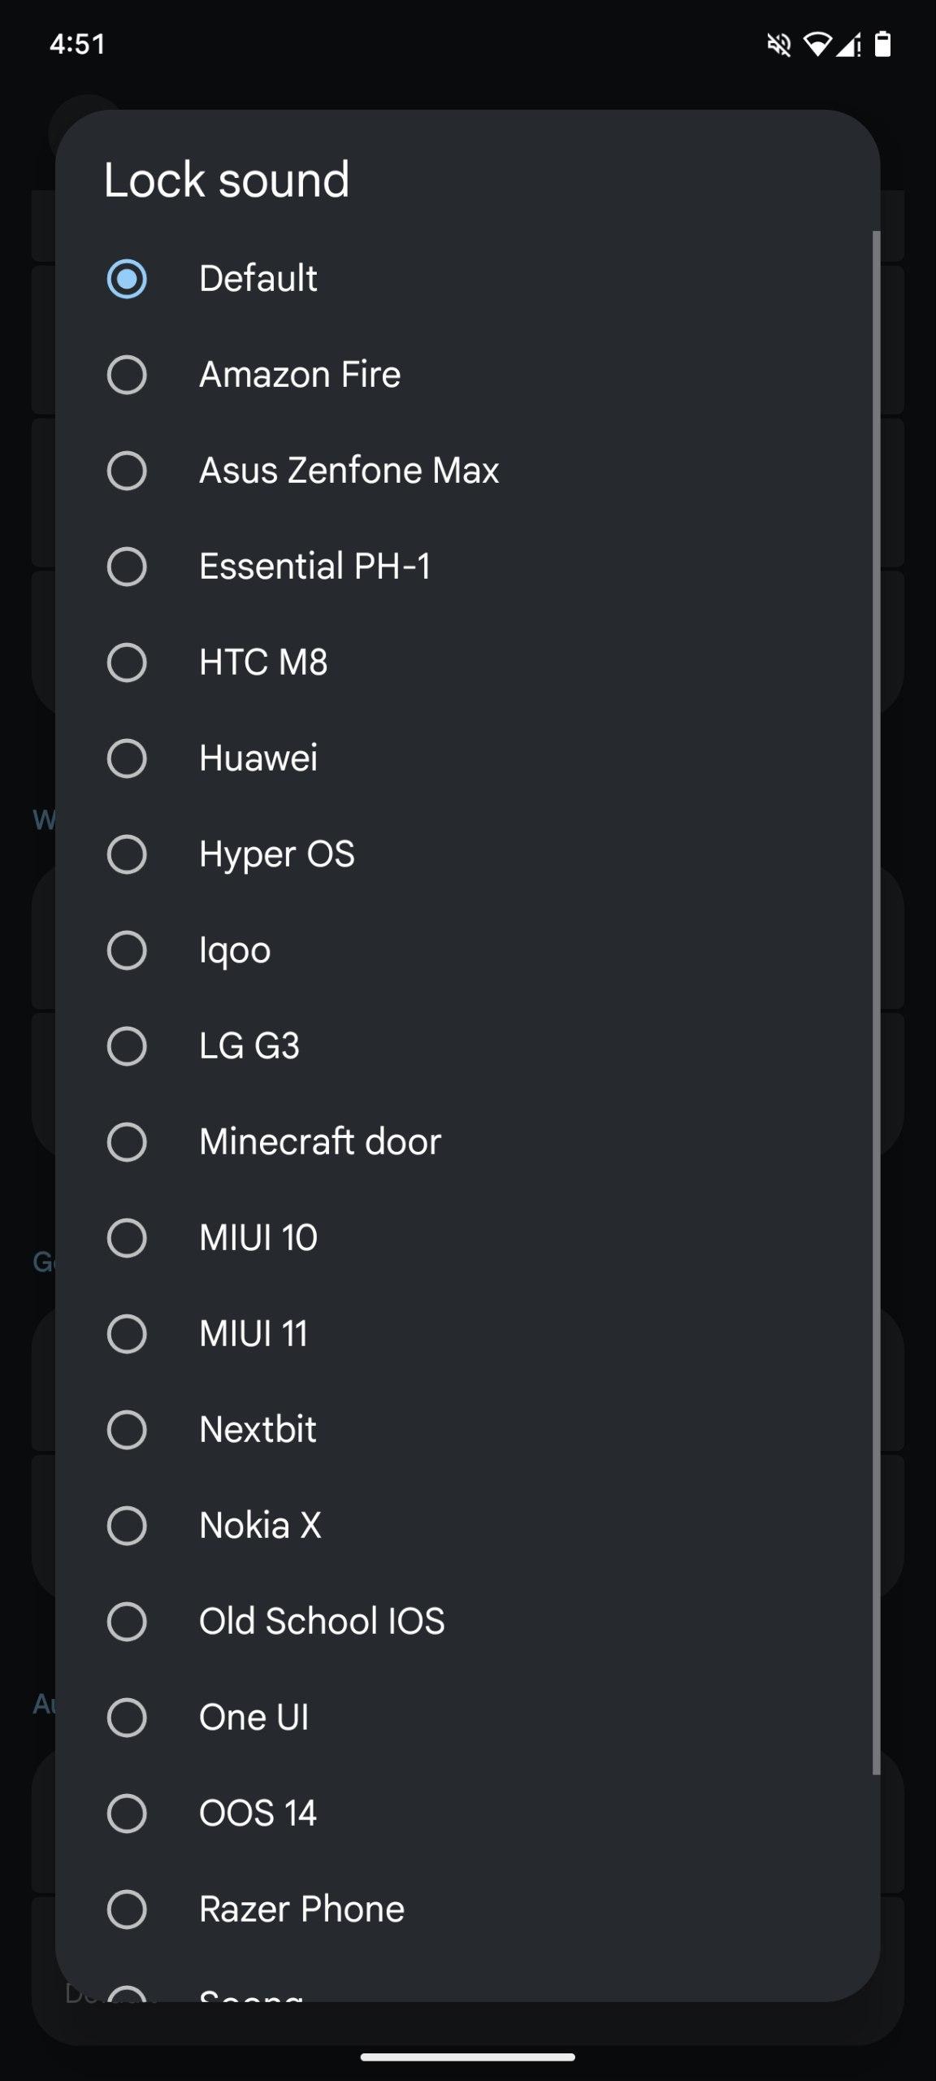This screenshot has width=936, height=2081.
Task: Choose Nokia X lock sound
Action: pos(127,1526)
